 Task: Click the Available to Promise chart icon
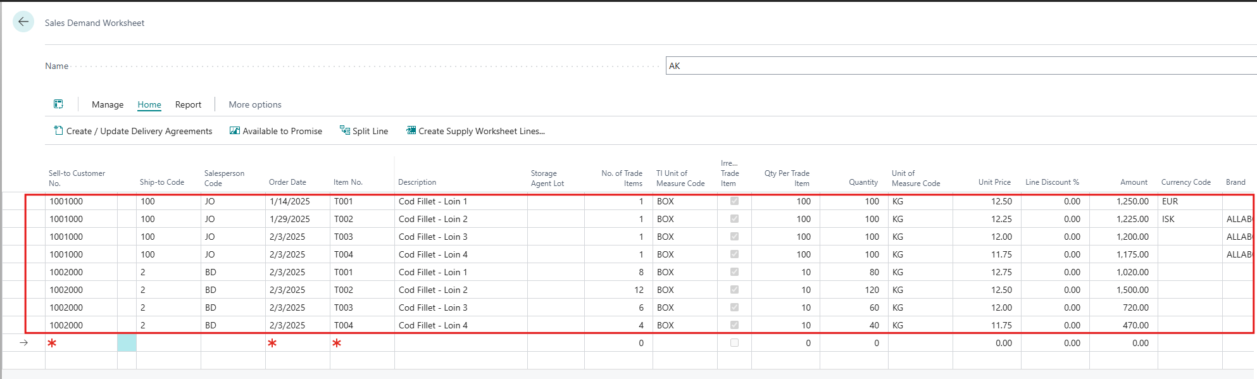point(235,130)
